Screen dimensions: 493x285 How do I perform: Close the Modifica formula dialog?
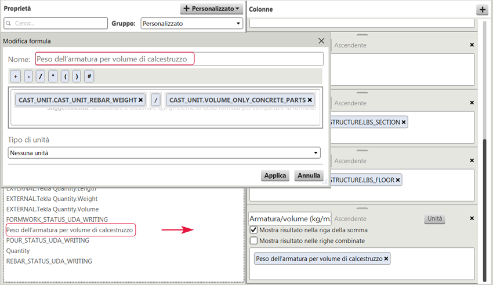click(321, 41)
